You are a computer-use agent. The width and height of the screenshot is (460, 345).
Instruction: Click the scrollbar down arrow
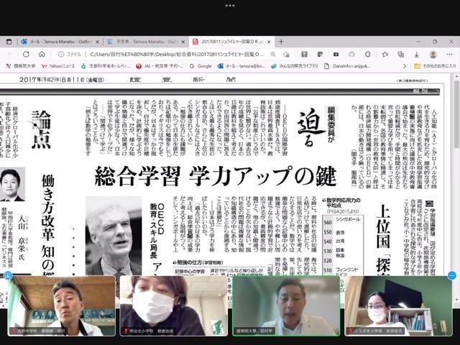456,300
